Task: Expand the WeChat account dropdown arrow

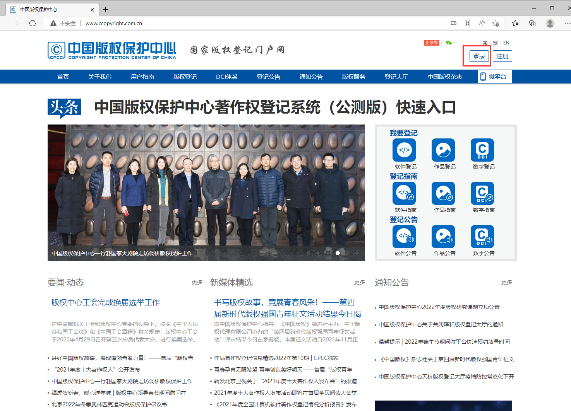Action: click(x=454, y=43)
